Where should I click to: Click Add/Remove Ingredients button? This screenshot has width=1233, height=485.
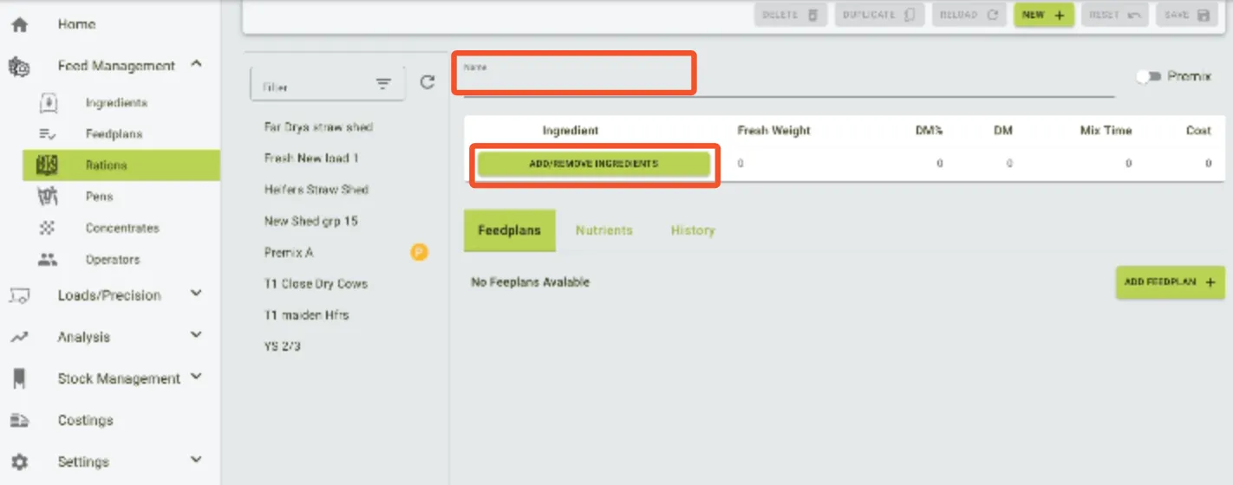coord(594,165)
